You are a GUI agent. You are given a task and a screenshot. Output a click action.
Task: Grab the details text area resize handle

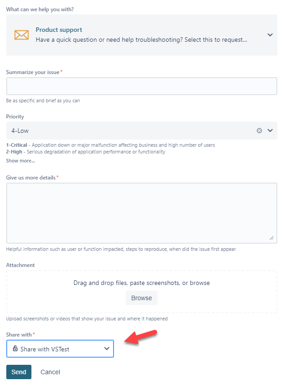click(271, 238)
